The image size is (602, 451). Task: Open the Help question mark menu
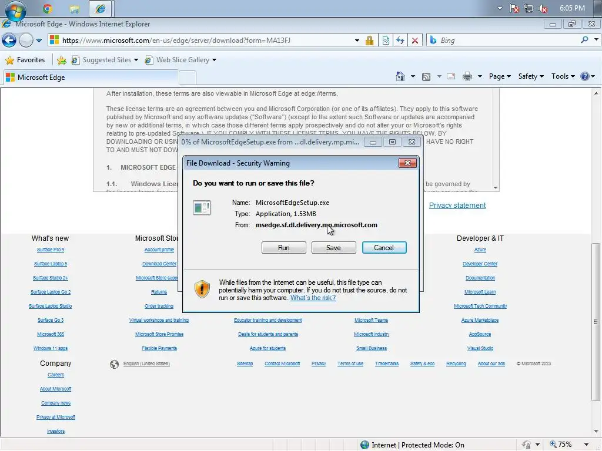coord(587,76)
